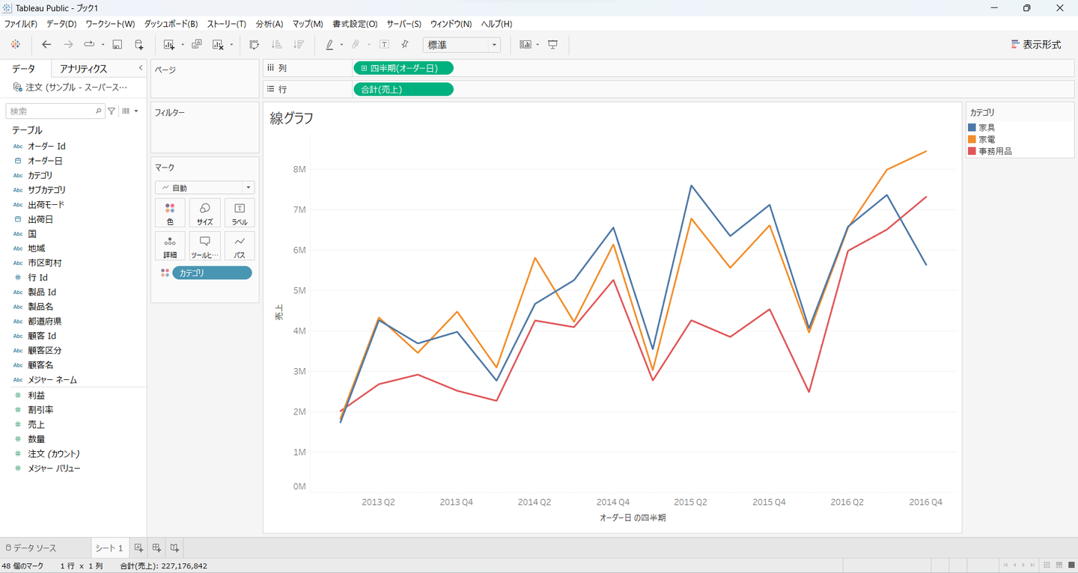The height and width of the screenshot is (573, 1078).
Task: Click the save workbook icon
Action: (117, 45)
